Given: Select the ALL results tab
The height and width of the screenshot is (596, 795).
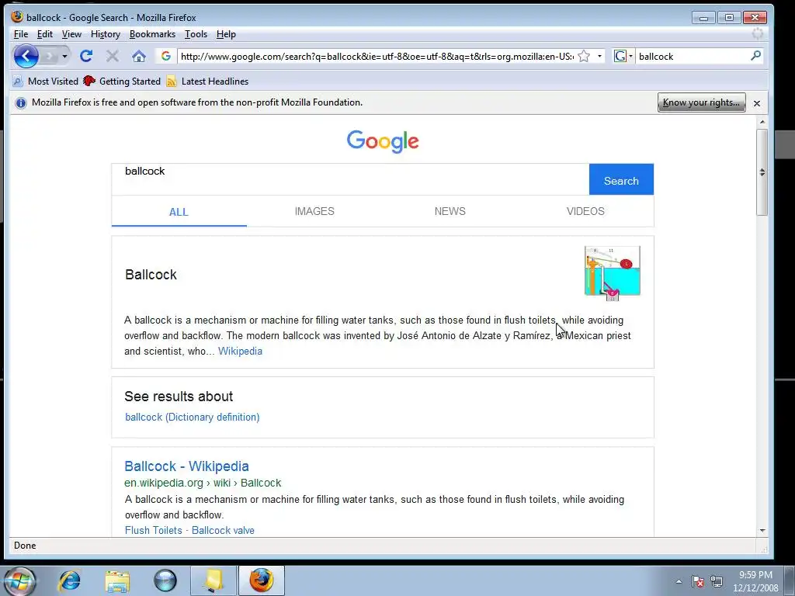Looking at the screenshot, I should pos(179,212).
